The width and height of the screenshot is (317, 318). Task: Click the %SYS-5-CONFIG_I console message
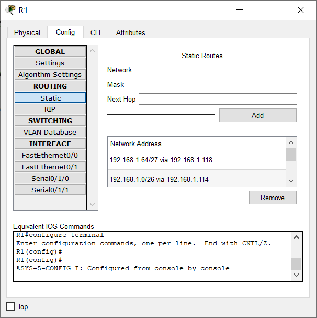coord(123,268)
